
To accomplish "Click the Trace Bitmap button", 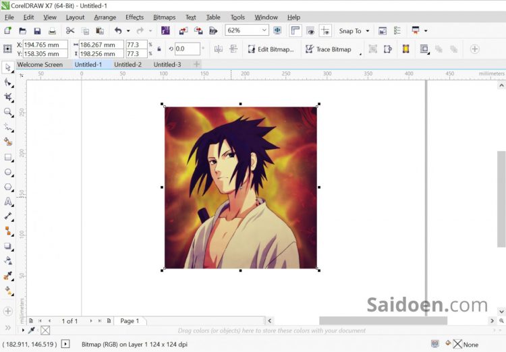I will pyautogui.click(x=328, y=49).
